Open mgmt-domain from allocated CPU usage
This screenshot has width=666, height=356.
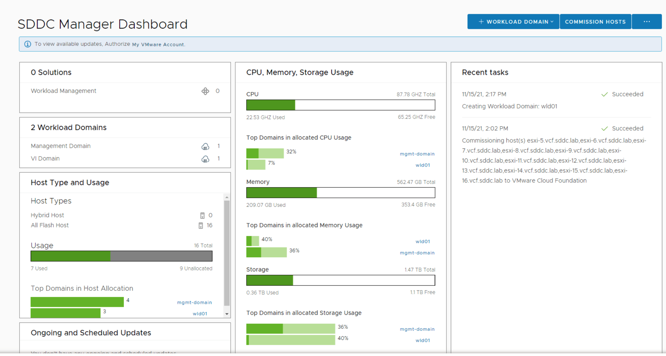(x=417, y=154)
